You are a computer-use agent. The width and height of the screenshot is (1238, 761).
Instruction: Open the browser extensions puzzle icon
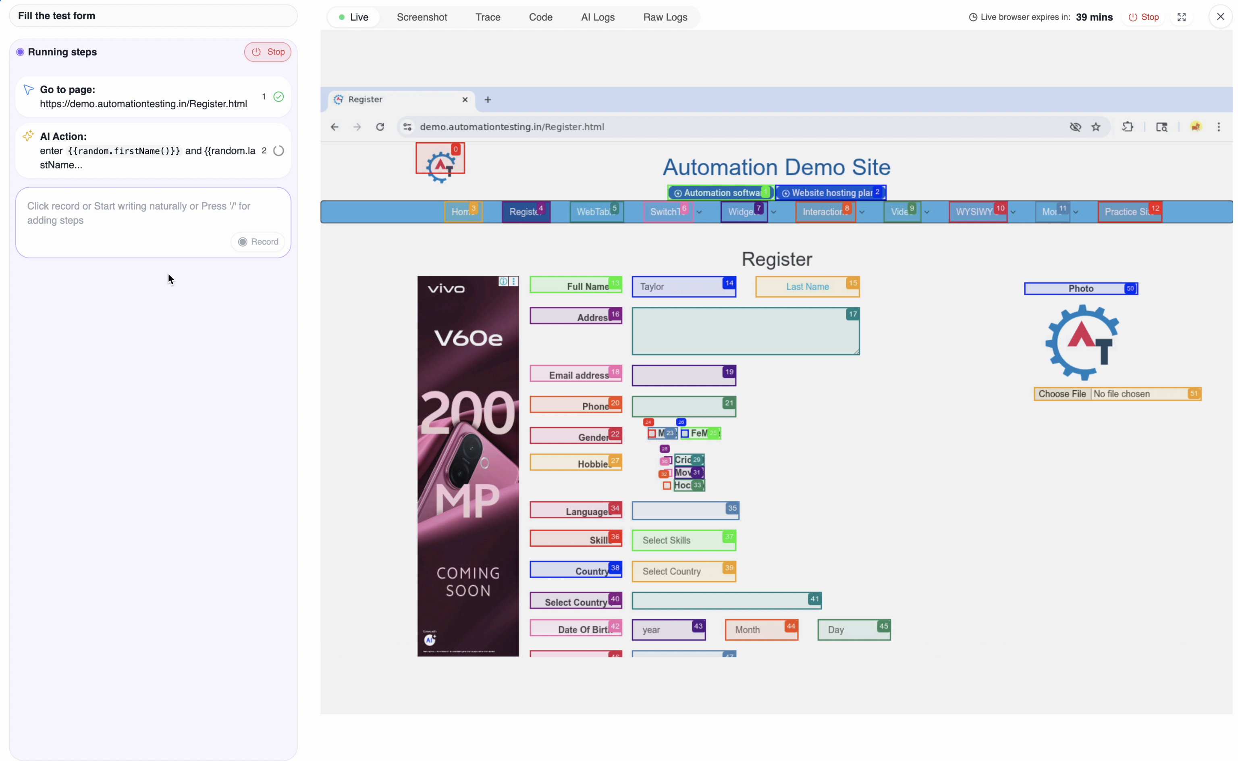point(1127,127)
